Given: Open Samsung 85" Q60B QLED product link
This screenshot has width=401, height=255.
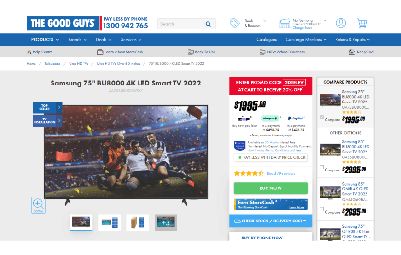Looking at the screenshot, I should 355,189.
